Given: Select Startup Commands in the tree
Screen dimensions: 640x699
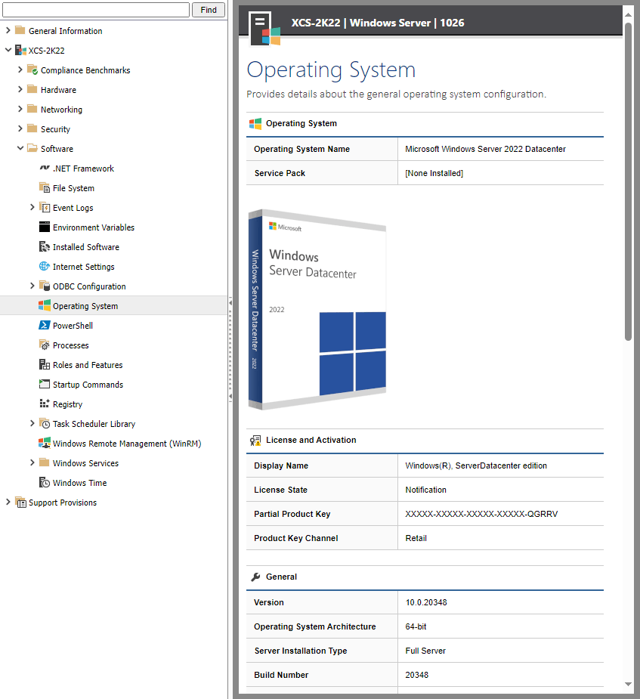Looking at the screenshot, I should [88, 385].
